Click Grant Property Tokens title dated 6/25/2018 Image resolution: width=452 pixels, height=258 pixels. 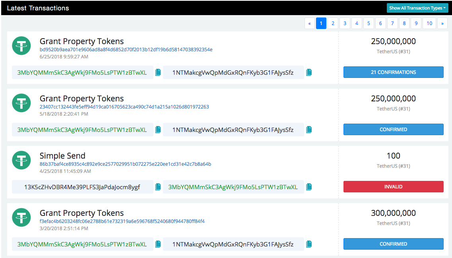pyautogui.click(x=81, y=41)
